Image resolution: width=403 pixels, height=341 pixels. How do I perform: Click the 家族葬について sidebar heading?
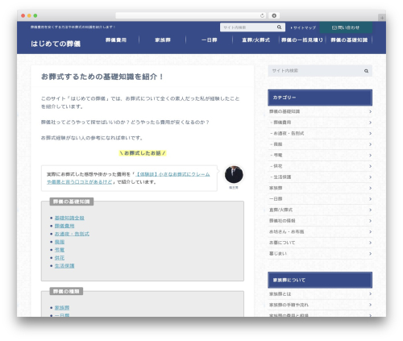[x=320, y=280]
